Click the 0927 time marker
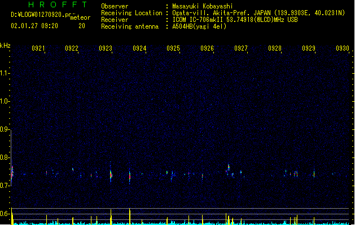 [x=241, y=48]
